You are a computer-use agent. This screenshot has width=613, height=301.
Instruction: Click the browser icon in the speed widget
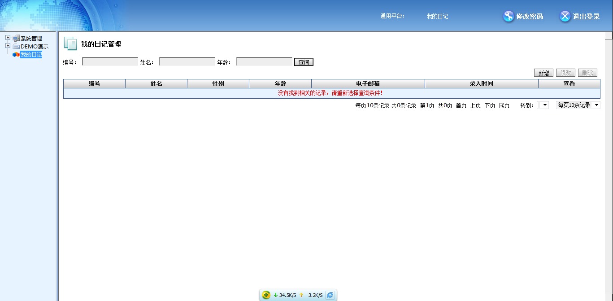pyautogui.click(x=330, y=295)
